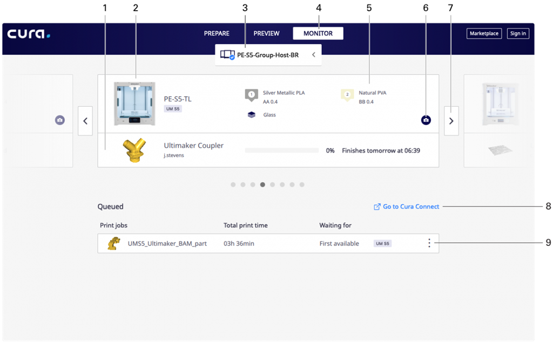This screenshot has width=553, height=343.
Task: Click queued UMS5_Ultimaker_BAM_part job thumbnail icon
Action: click(x=113, y=243)
